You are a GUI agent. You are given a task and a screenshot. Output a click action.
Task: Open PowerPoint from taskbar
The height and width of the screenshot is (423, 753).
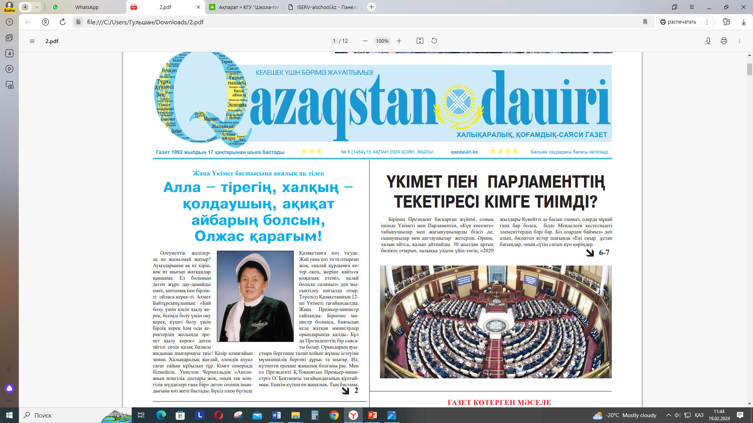coord(373,415)
